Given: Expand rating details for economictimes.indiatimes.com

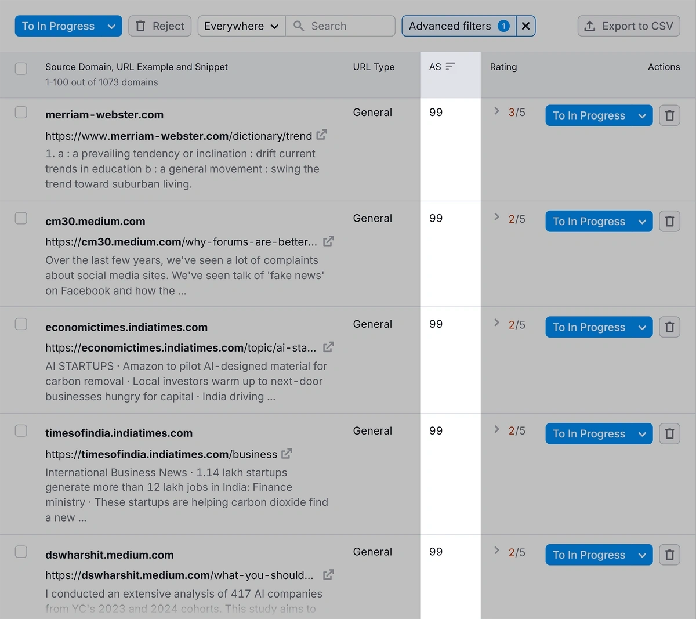Looking at the screenshot, I should (496, 323).
